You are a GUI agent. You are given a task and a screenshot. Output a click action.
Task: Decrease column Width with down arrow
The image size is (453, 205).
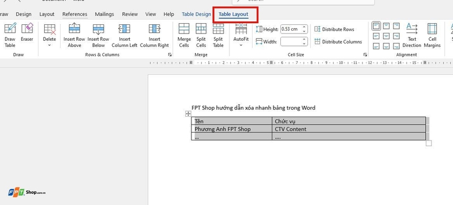pos(304,44)
